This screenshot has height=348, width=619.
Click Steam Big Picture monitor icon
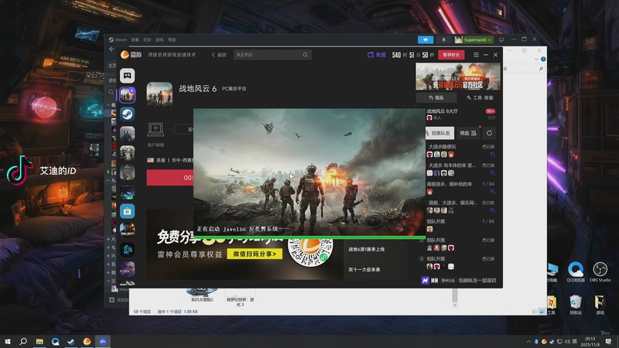[501, 40]
